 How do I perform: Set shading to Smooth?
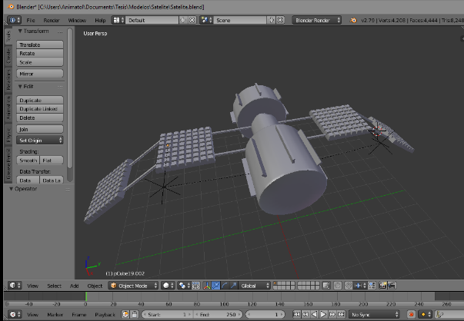point(28,160)
